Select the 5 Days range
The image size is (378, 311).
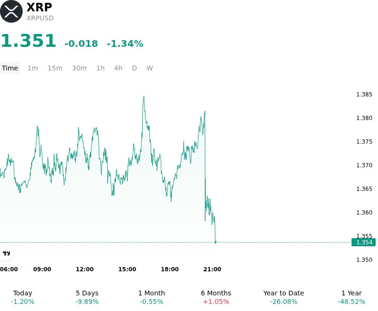point(87,297)
